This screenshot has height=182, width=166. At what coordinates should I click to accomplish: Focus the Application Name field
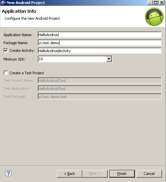[x=100, y=35]
